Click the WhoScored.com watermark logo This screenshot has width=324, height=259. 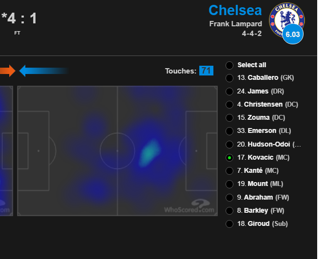[x=189, y=206]
